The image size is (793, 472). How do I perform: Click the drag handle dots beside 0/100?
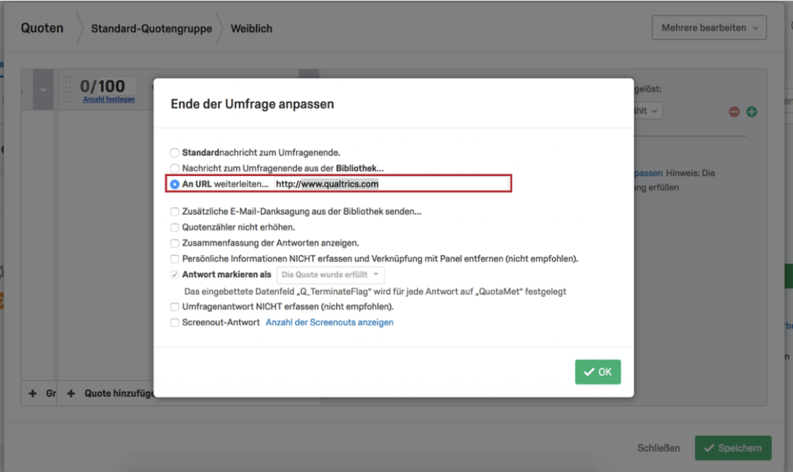pos(68,90)
